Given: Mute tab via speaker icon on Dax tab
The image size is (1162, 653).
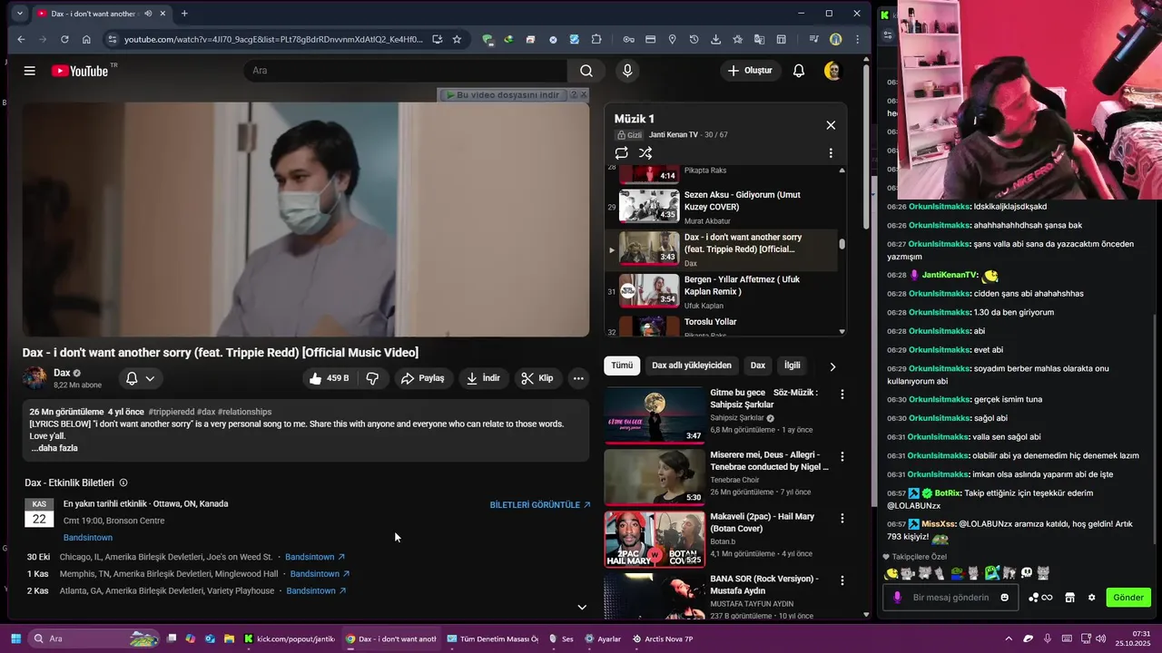Looking at the screenshot, I should (x=148, y=14).
